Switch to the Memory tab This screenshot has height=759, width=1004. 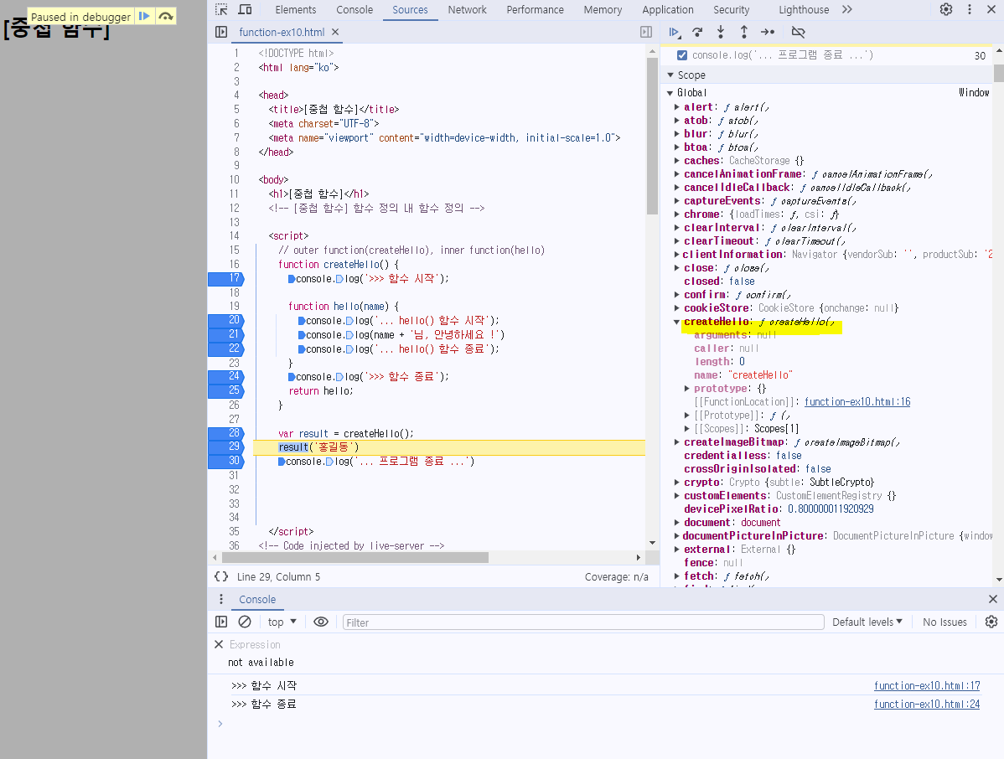(603, 9)
